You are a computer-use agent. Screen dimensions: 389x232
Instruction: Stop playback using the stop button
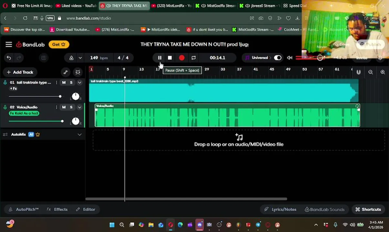point(170,58)
